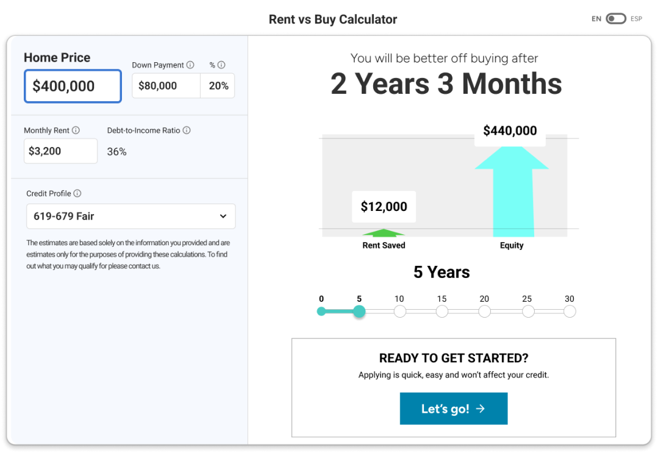Click the Home Price input field
The height and width of the screenshot is (453, 658).
(x=72, y=86)
